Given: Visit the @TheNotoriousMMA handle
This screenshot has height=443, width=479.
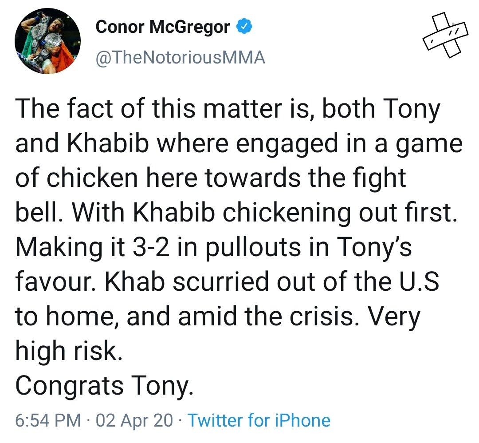Looking at the screenshot, I should point(181,57).
